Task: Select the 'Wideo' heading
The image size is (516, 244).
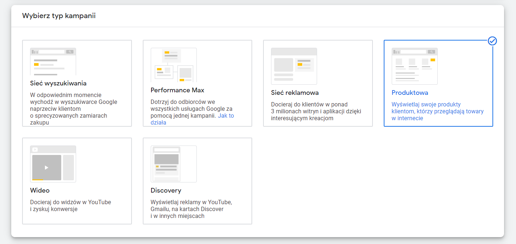Action: pyautogui.click(x=40, y=190)
